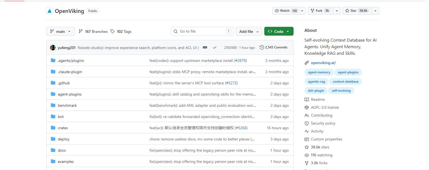Click the Watch button with eye icon

[286, 11]
